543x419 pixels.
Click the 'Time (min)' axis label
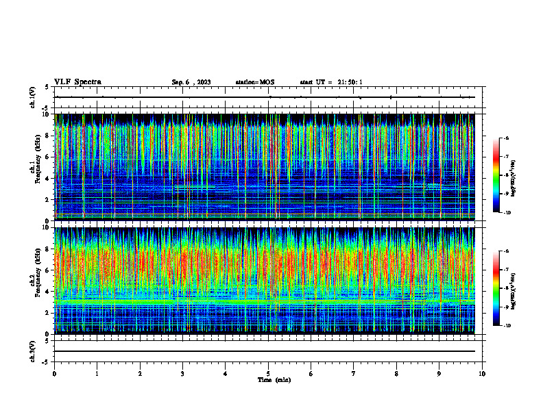tap(274, 380)
